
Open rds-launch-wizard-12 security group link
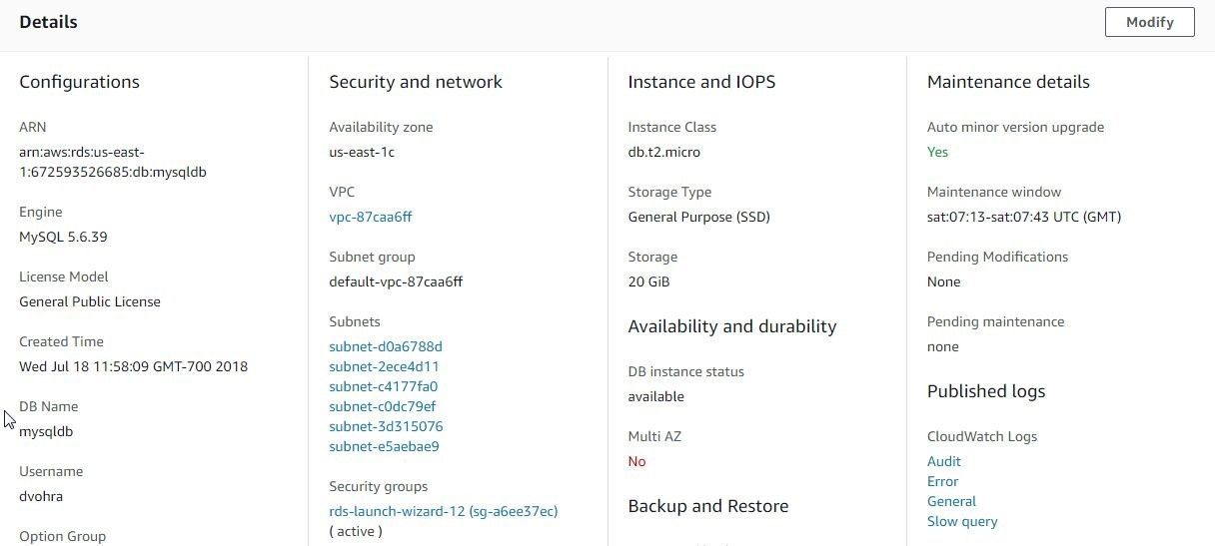coord(444,511)
